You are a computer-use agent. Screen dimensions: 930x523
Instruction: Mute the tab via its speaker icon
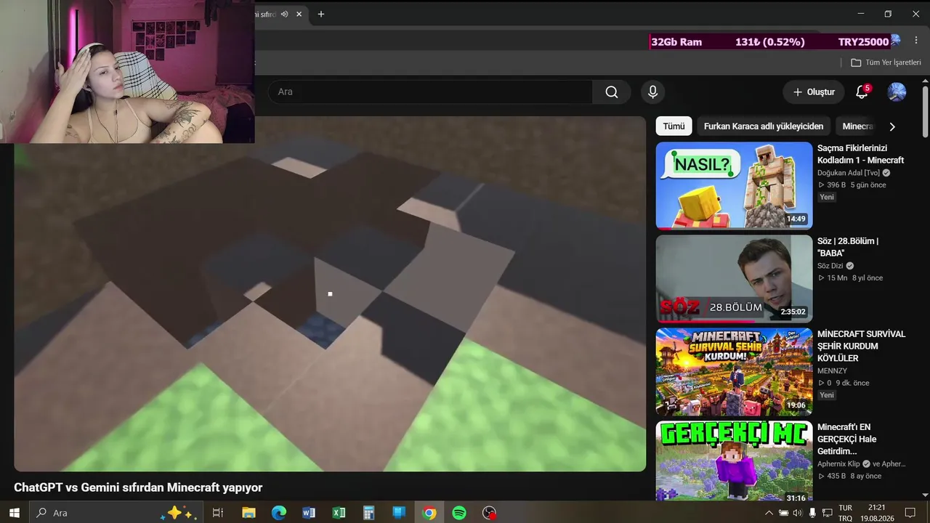click(x=285, y=14)
